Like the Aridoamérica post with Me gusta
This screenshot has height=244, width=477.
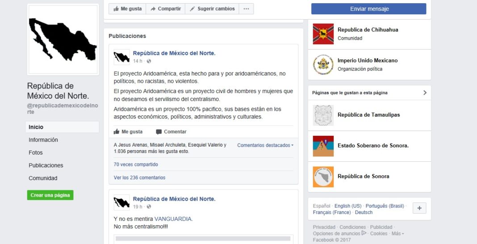click(x=128, y=132)
